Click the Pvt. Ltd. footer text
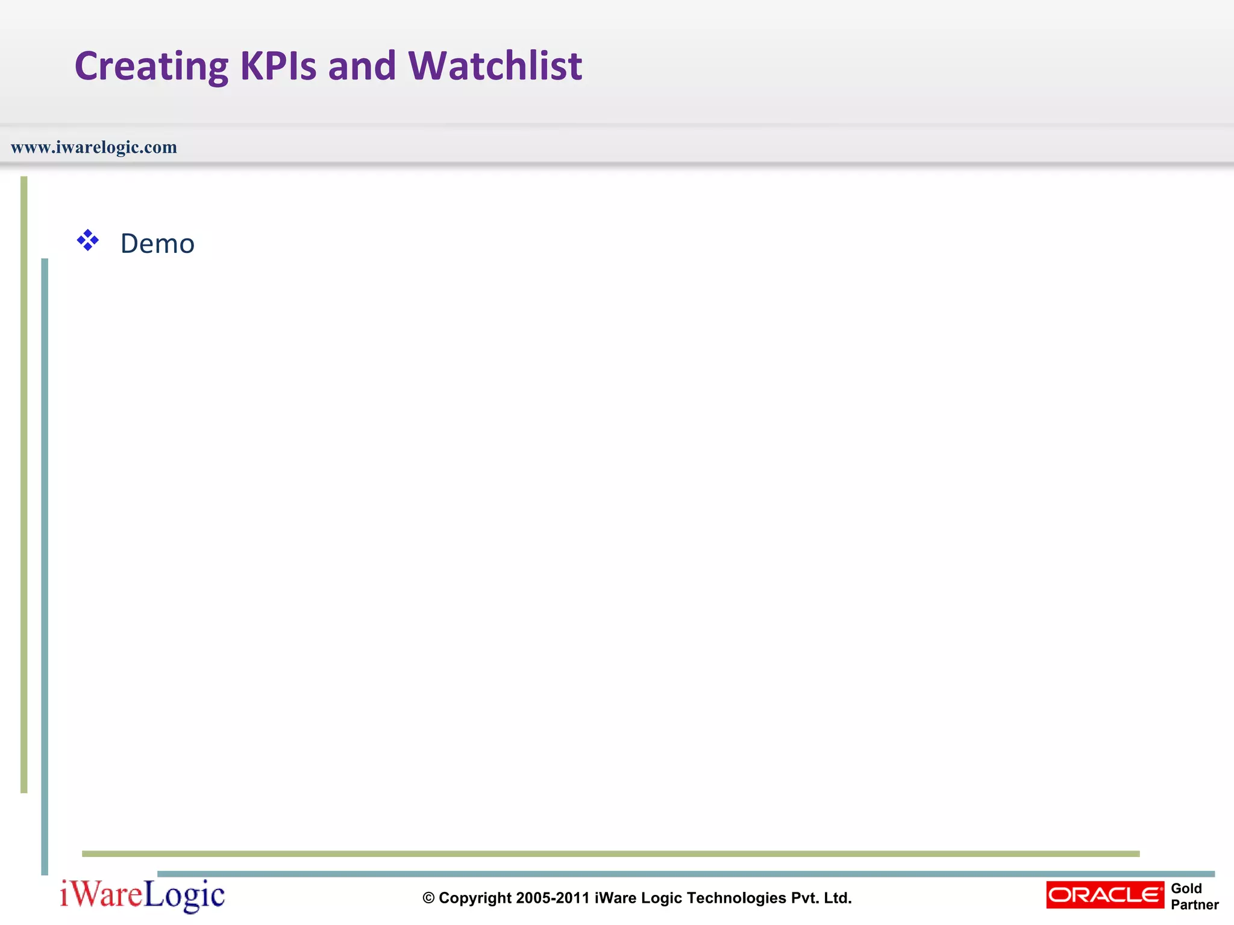The image size is (1234, 925). (821, 898)
